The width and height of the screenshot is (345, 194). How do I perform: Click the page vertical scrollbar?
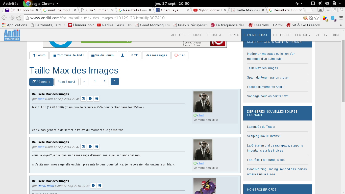pyautogui.click(x=343, y=71)
